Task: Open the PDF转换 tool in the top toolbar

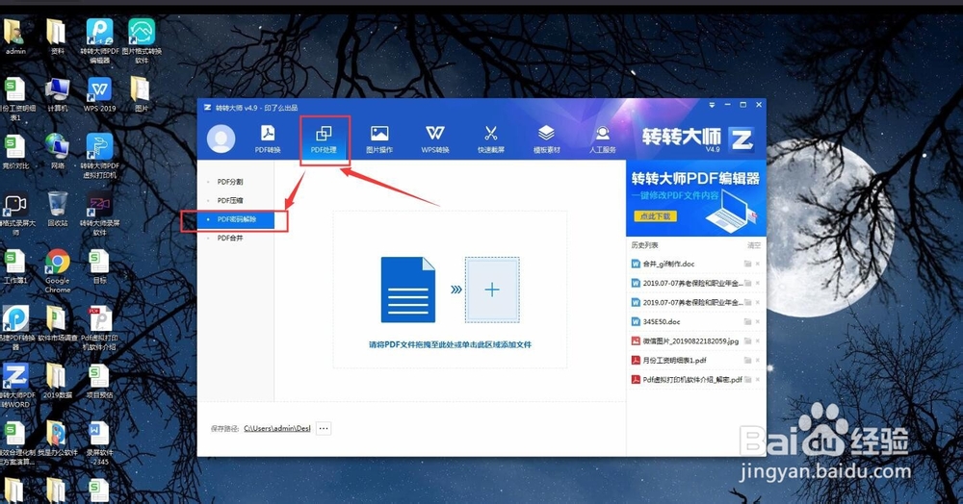Action: pyautogui.click(x=268, y=139)
